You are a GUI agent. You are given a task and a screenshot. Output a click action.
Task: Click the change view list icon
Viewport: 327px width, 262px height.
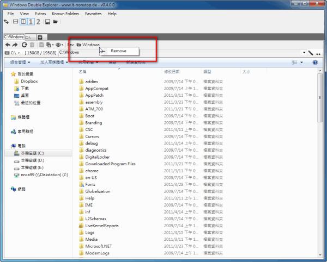(294, 62)
